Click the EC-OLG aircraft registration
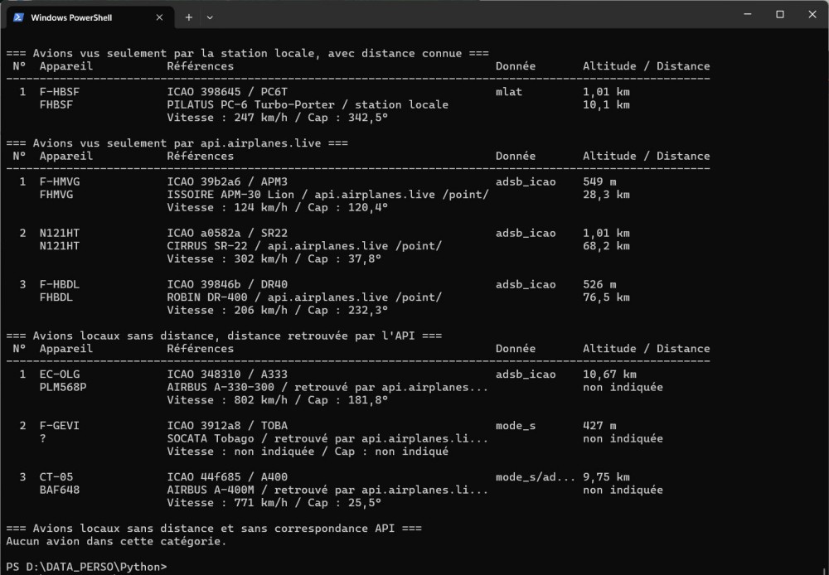This screenshot has width=829, height=575. [x=60, y=374]
